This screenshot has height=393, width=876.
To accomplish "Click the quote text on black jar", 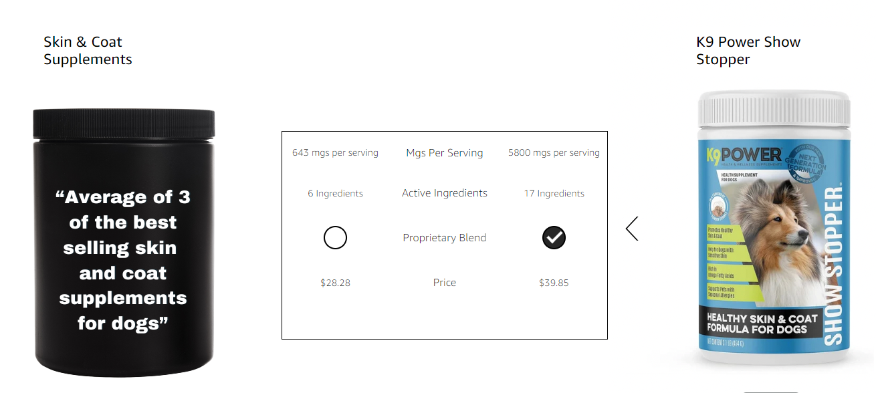I will (123, 260).
